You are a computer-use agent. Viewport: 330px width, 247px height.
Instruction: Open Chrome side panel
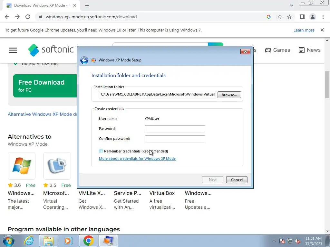click(302, 17)
